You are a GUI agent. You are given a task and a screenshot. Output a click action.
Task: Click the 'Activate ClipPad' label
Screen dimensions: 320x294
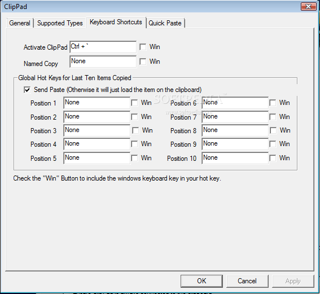[45, 47]
